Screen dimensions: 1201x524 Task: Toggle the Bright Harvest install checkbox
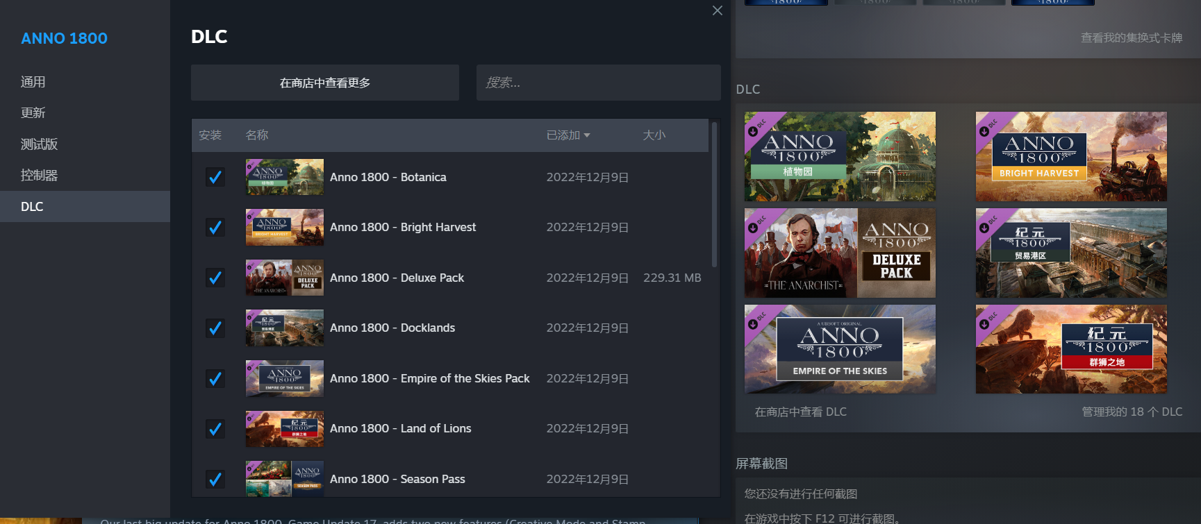(215, 227)
